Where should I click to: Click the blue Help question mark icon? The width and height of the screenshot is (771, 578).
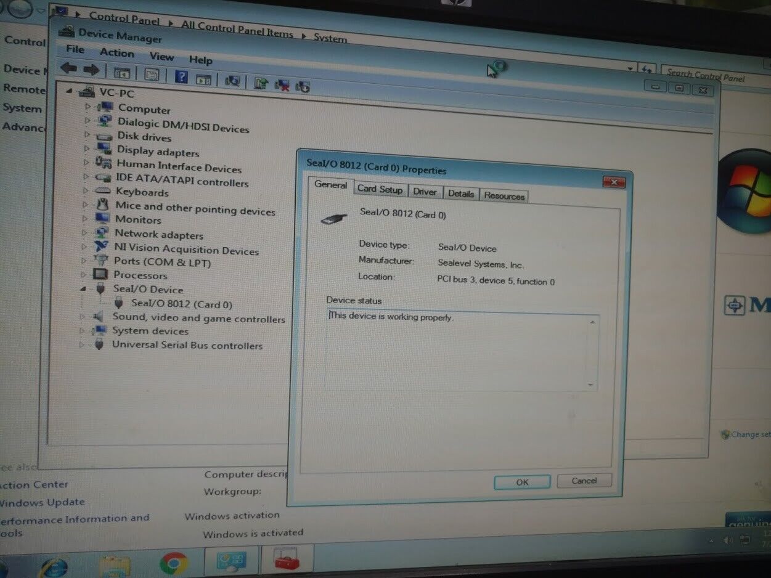[x=181, y=76]
